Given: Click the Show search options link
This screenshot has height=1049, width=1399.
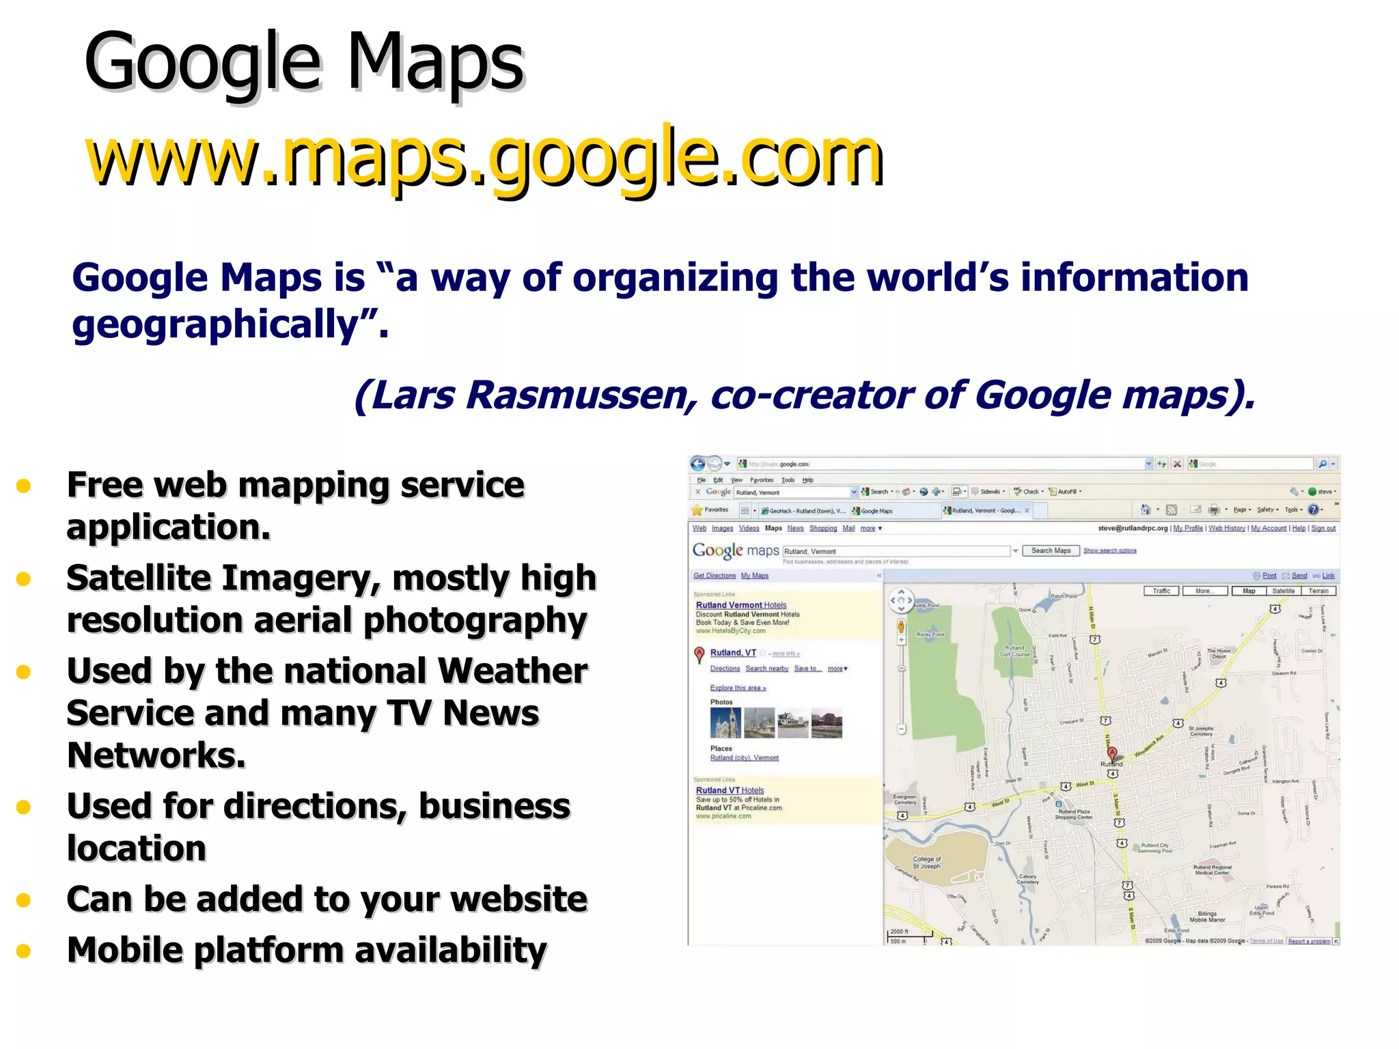Looking at the screenshot, I should 1109,550.
